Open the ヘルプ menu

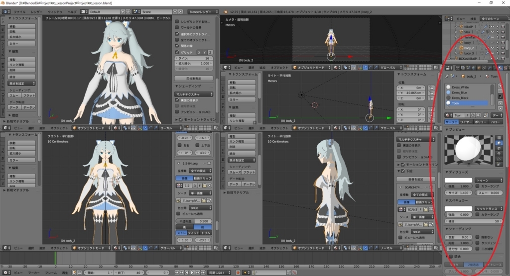click(72, 12)
